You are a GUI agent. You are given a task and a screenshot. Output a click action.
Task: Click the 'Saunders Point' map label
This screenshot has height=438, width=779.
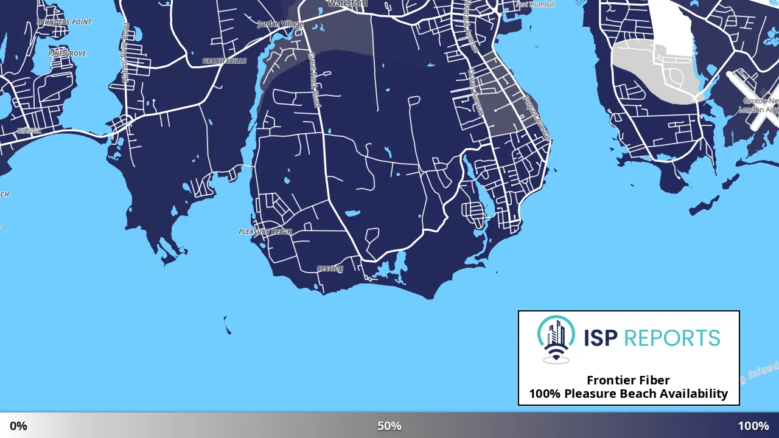pos(64,22)
